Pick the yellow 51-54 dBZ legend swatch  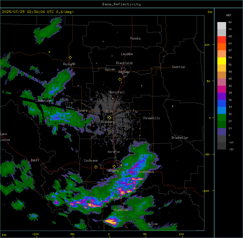pyautogui.click(x=222, y=61)
